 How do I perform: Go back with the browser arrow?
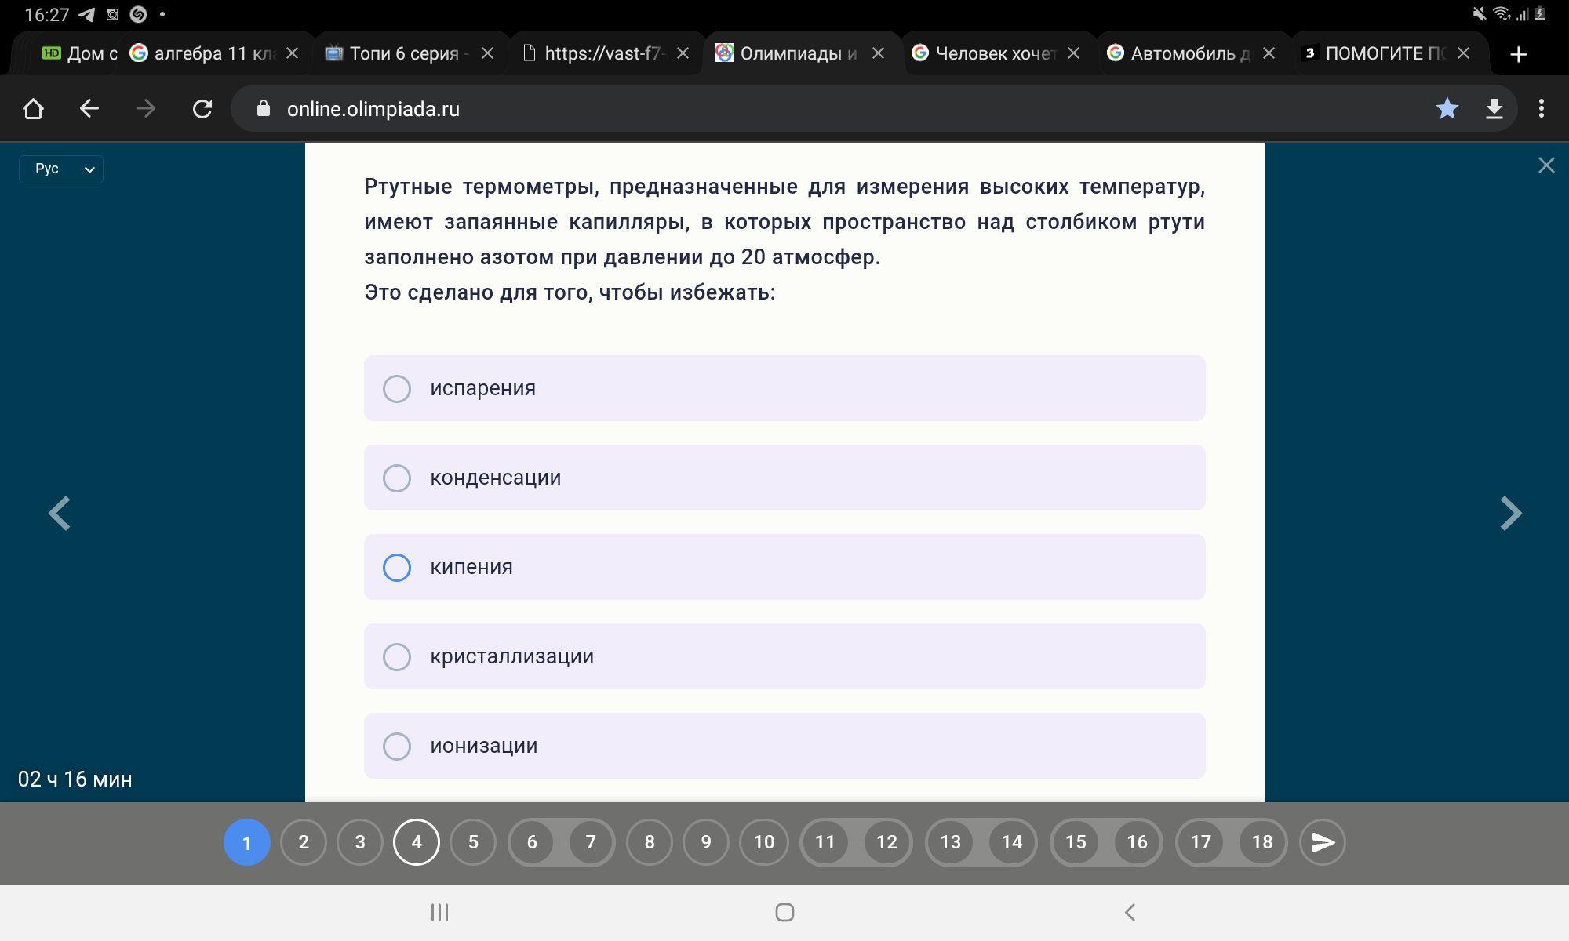coord(89,109)
